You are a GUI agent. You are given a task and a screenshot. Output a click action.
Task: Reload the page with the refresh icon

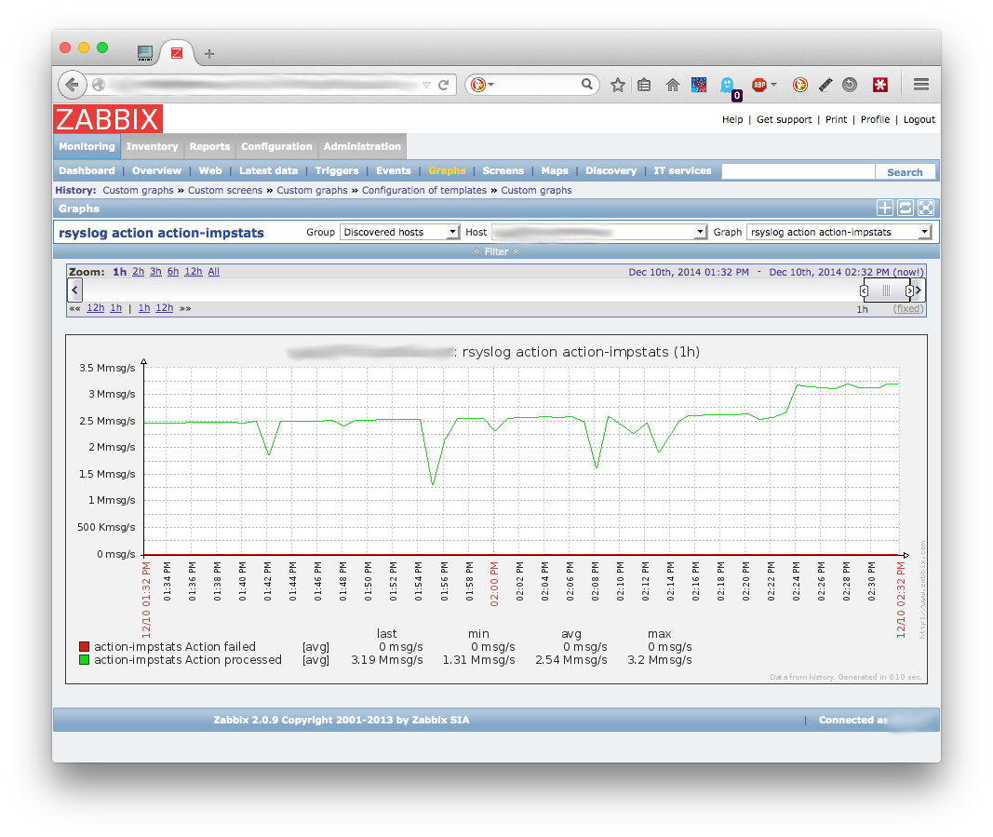tap(444, 85)
